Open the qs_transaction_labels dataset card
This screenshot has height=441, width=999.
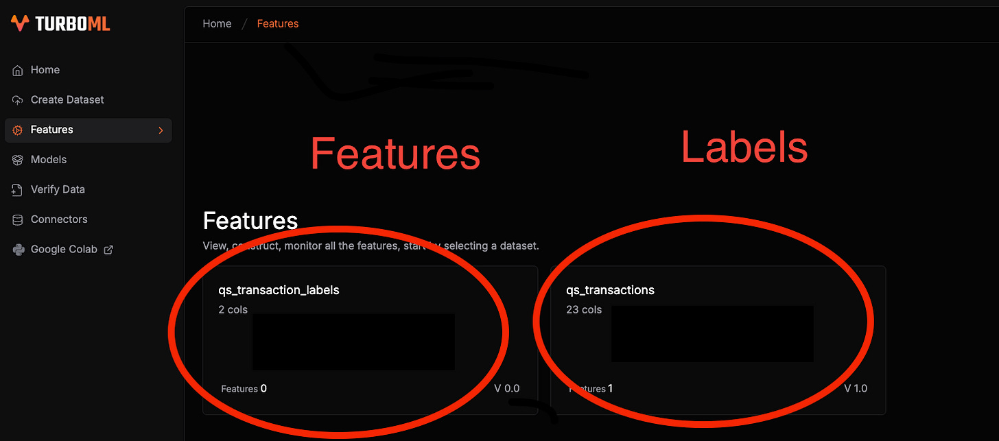click(370, 340)
